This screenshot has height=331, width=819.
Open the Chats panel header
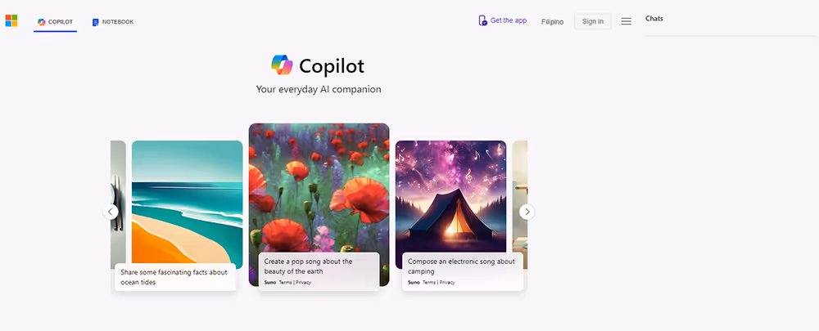(654, 18)
